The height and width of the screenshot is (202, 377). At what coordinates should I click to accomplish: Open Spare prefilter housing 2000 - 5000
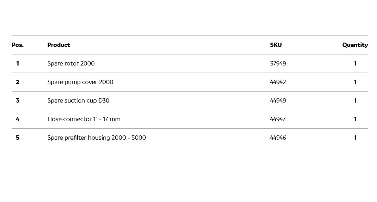[97, 138]
